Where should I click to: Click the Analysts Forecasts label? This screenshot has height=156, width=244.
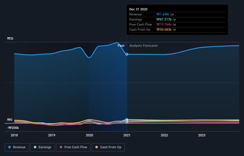point(144,46)
